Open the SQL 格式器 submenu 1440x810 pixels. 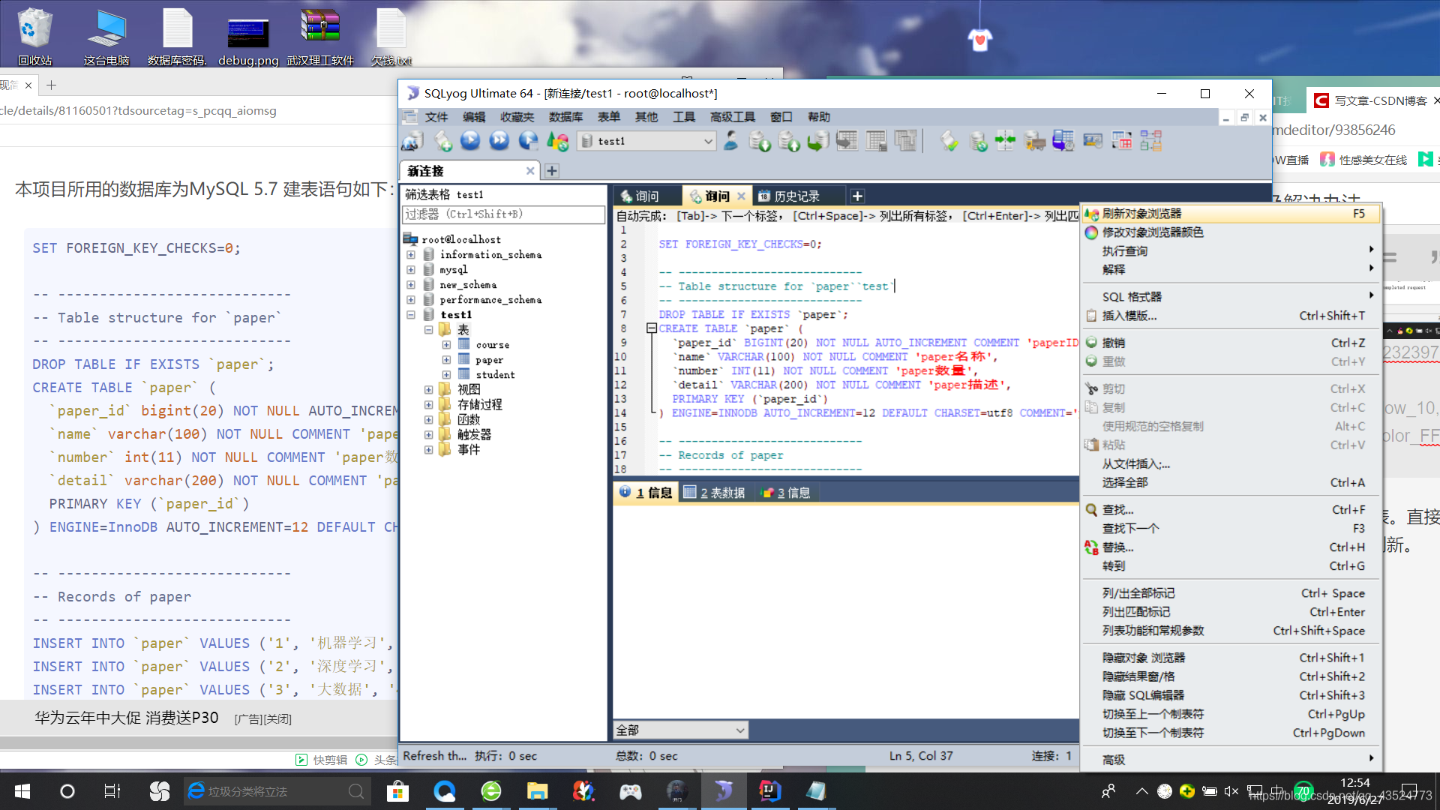pyautogui.click(x=1231, y=297)
